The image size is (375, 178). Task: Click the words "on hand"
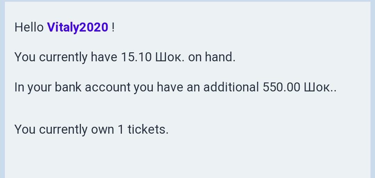(x=211, y=57)
